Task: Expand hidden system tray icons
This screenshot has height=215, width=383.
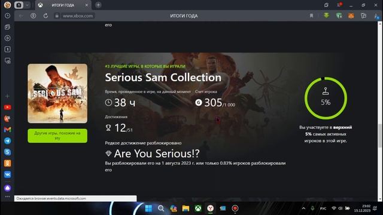Action: 303,208
